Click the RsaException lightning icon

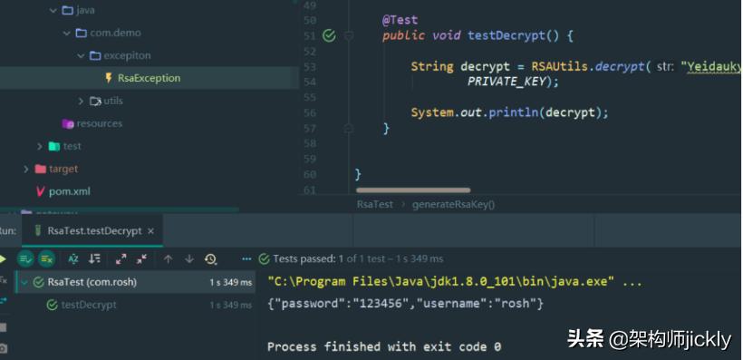[x=109, y=78]
